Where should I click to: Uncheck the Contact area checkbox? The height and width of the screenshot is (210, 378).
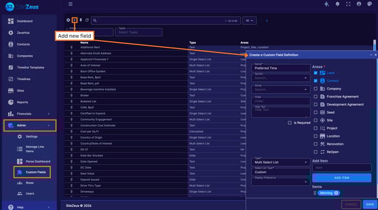[315, 81]
